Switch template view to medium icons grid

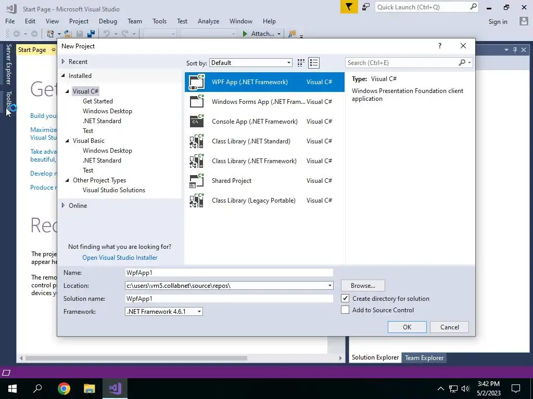301,62
